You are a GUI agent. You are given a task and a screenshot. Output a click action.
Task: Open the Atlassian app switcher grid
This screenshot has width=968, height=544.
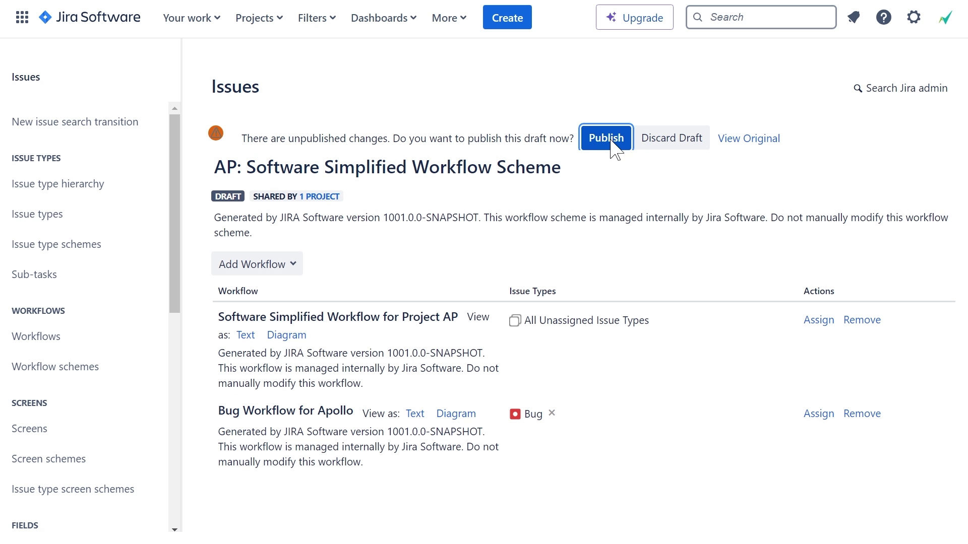tap(21, 17)
